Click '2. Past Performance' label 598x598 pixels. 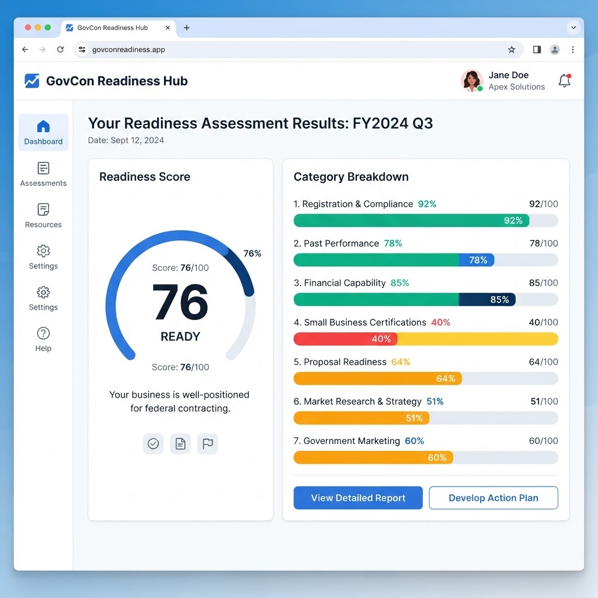coord(336,244)
